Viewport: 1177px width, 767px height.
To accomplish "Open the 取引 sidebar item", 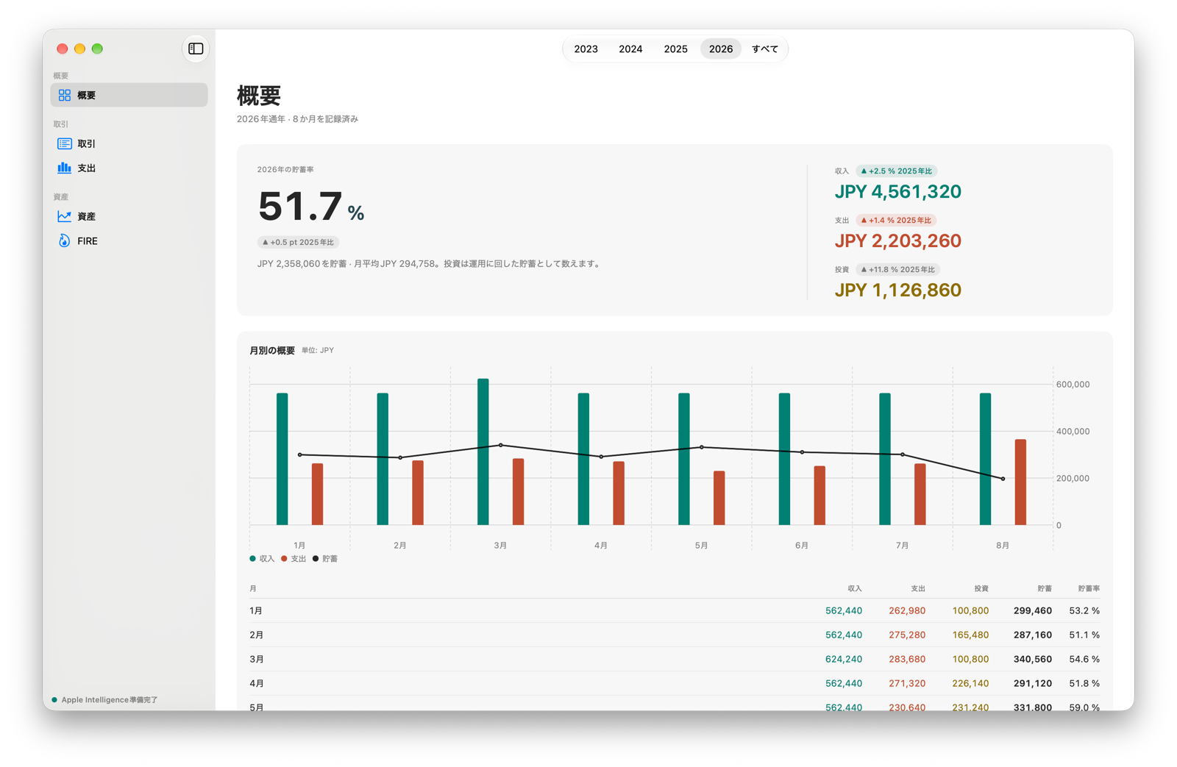I will click(x=129, y=143).
